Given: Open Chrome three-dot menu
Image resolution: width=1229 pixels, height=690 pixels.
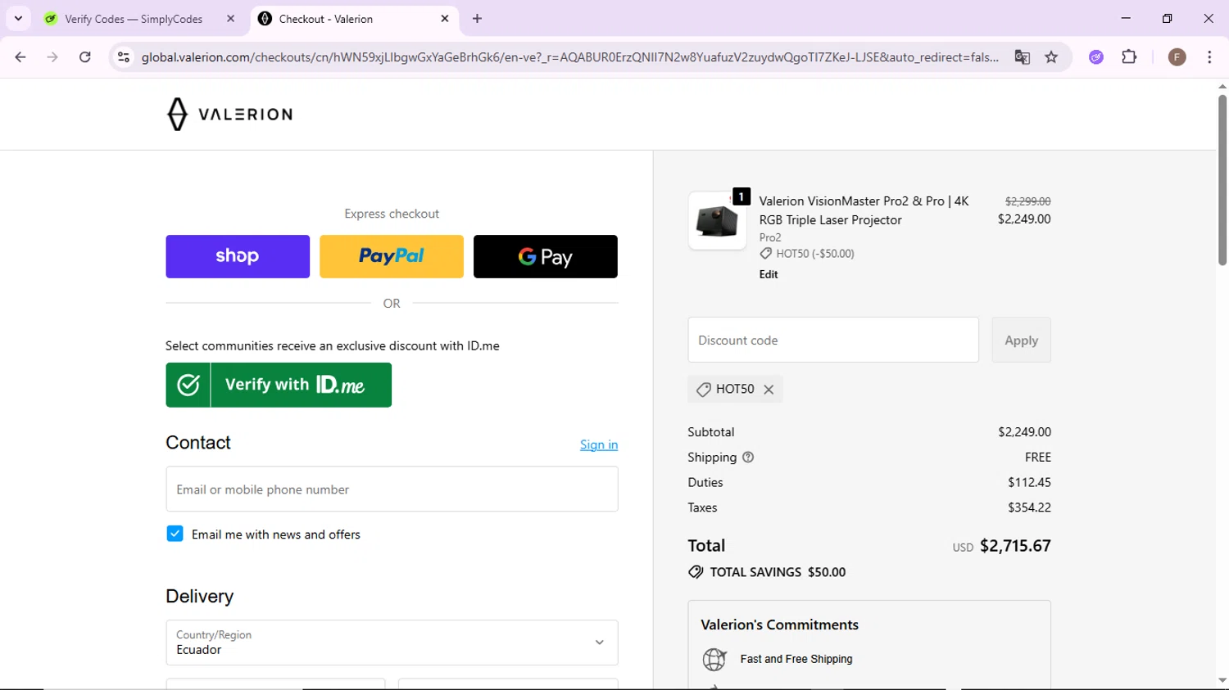Looking at the screenshot, I should [1209, 57].
